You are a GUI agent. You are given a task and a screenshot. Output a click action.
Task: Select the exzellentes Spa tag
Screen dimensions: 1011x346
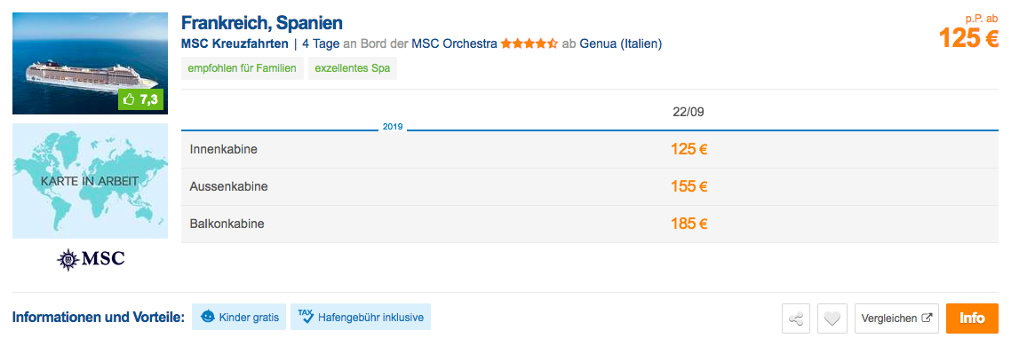pyautogui.click(x=353, y=68)
